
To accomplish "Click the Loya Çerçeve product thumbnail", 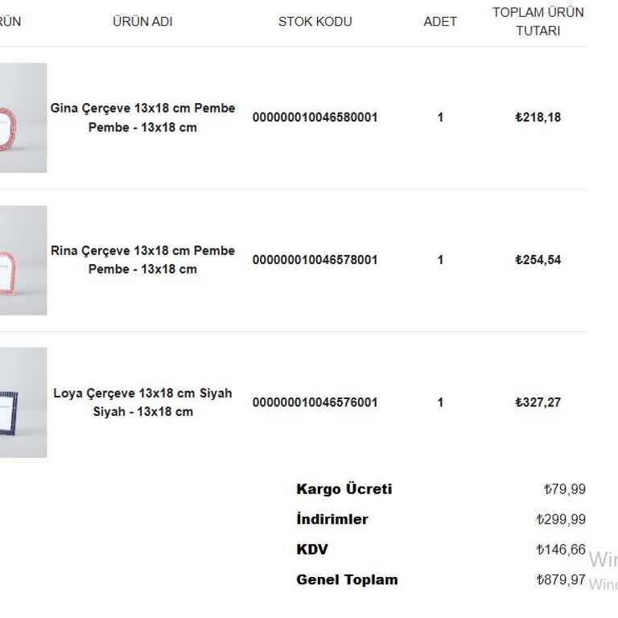I will (23, 402).
